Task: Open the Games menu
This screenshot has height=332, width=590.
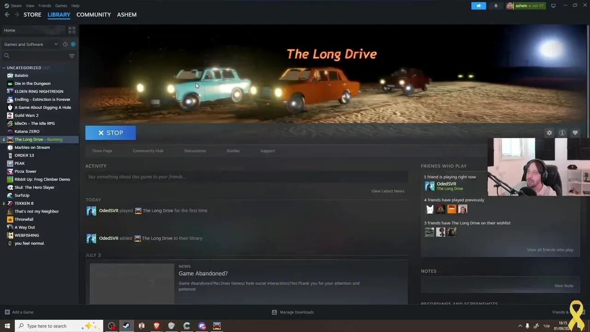Action: pos(61,6)
